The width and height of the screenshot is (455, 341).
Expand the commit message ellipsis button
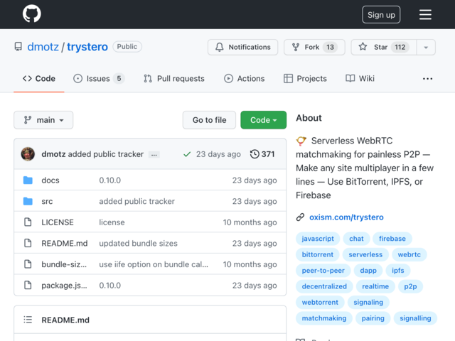click(x=154, y=155)
